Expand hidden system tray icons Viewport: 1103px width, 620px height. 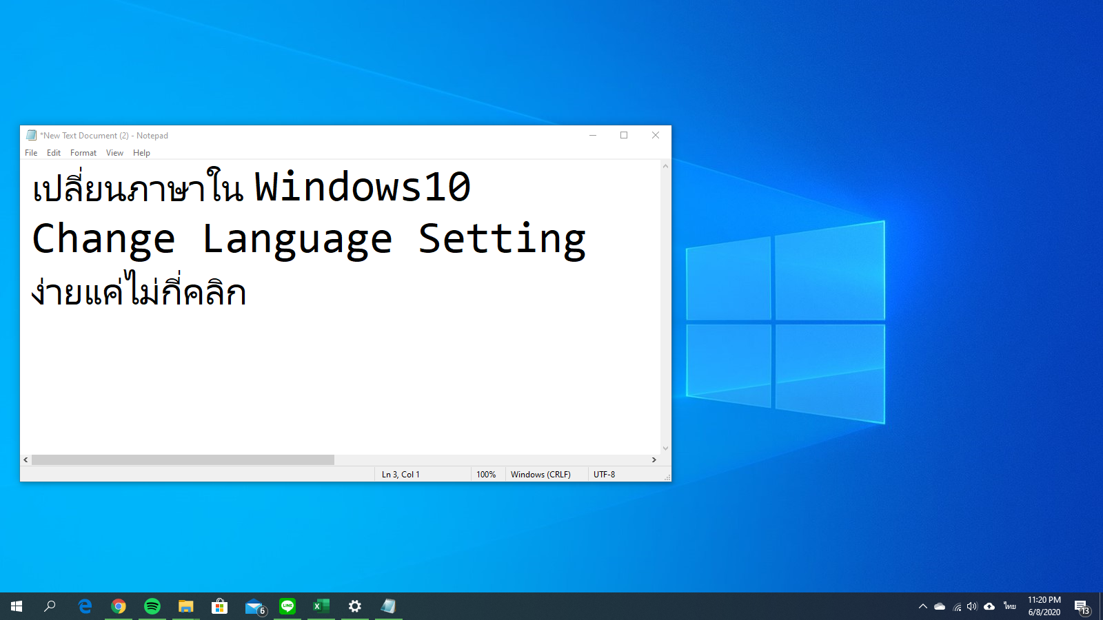coord(922,606)
